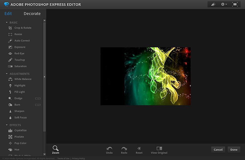Collapse the ADJUSTMENTS section

pos(7,74)
